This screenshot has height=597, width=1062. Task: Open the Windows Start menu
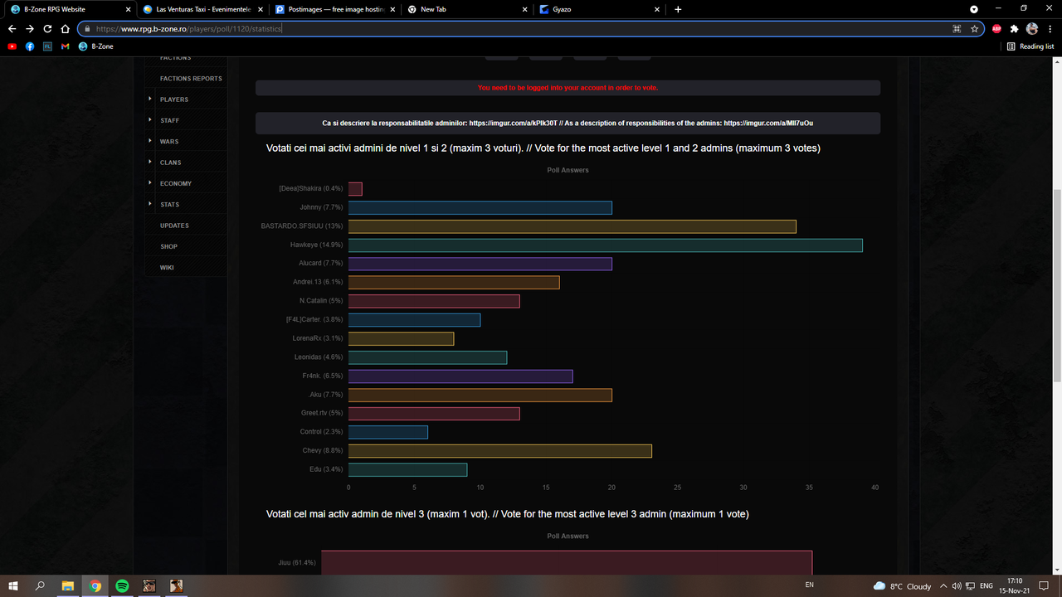pos(13,585)
